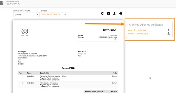The width and height of the screenshot is (176, 93).
Task: Click the Descripción column header
Action: click(x=44, y=73)
